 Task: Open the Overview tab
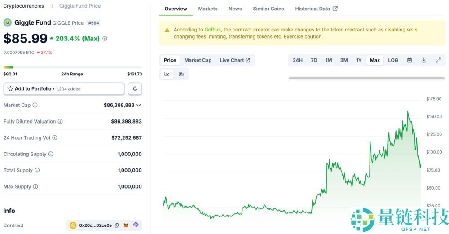(x=176, y=9)
